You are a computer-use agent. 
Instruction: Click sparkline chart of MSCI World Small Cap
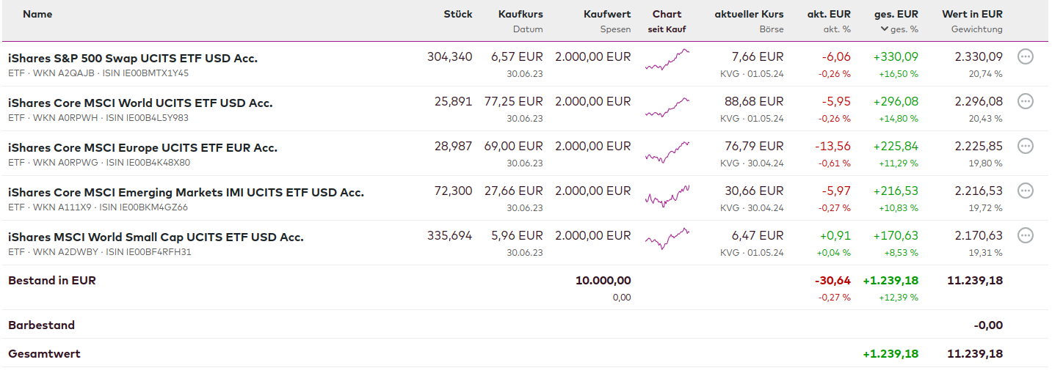[x=667, y=238]
